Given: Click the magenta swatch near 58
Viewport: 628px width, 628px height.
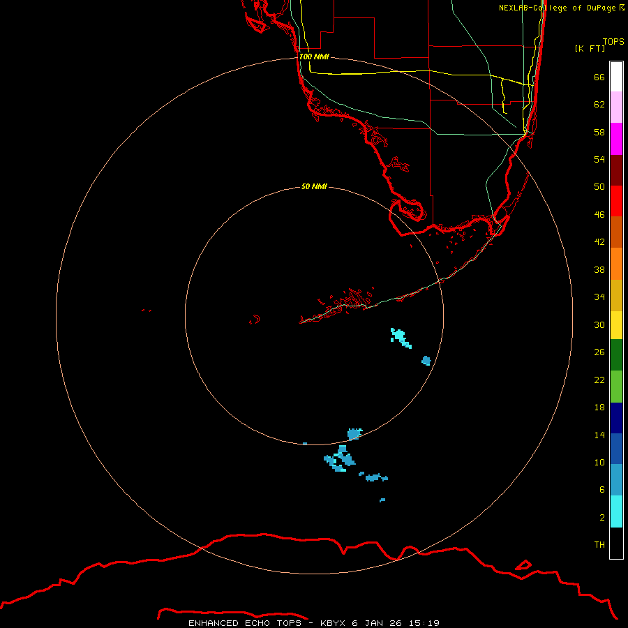Looking at the screenshot, I should (x=616, y=138).
